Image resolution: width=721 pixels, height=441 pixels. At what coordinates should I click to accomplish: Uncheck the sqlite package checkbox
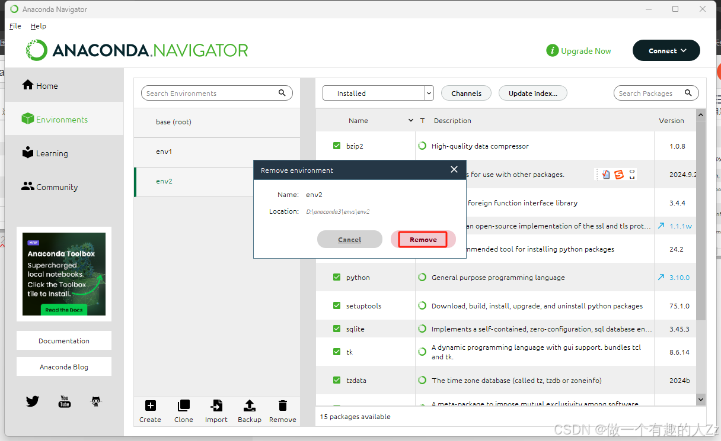pyautogui.click(x=337, y=329)
